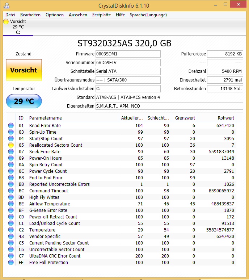249x280 pixels.
Task: Click the ST9320325AS 320,0 GB drive title
Action: coord(124,43)
